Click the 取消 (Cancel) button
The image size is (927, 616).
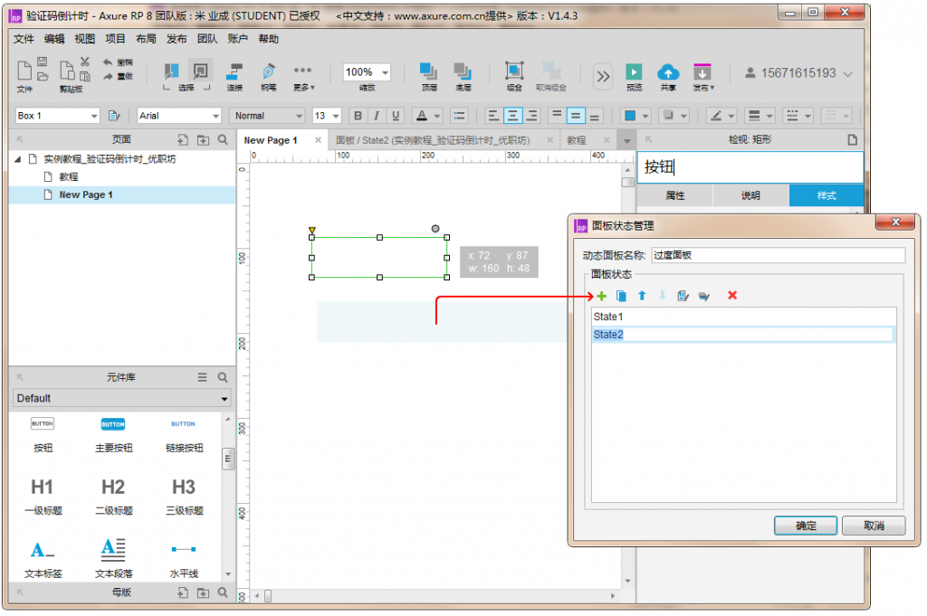tap(873, 526)
